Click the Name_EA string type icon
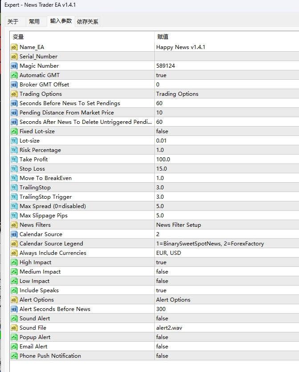Screen dimensions: 299x372 tap(14, 47)
